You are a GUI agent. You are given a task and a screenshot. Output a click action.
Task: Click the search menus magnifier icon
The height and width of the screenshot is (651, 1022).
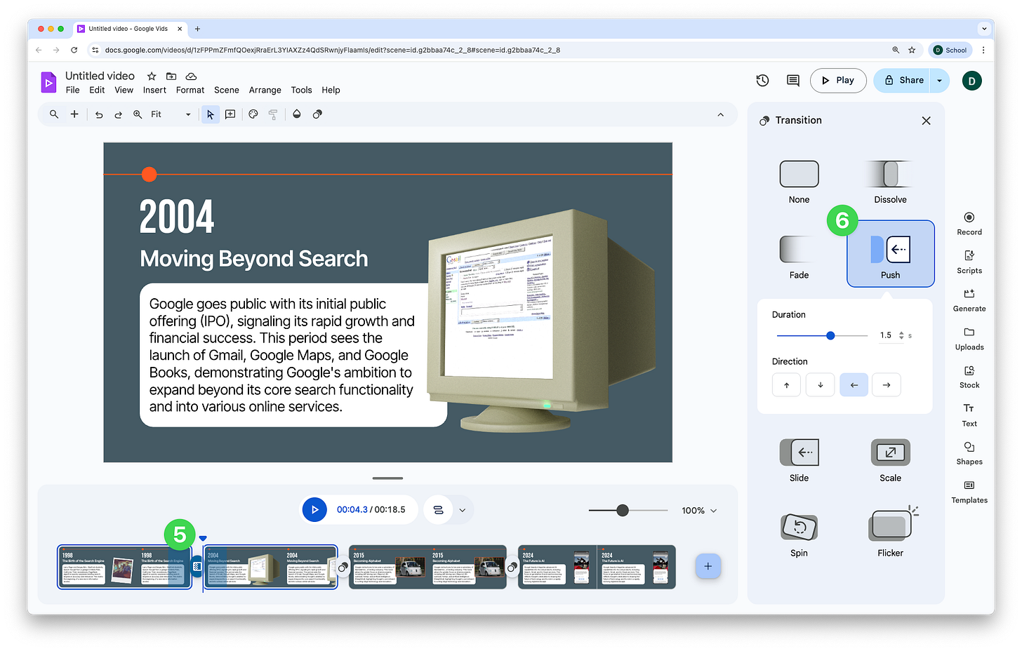[x=54, y=114]
